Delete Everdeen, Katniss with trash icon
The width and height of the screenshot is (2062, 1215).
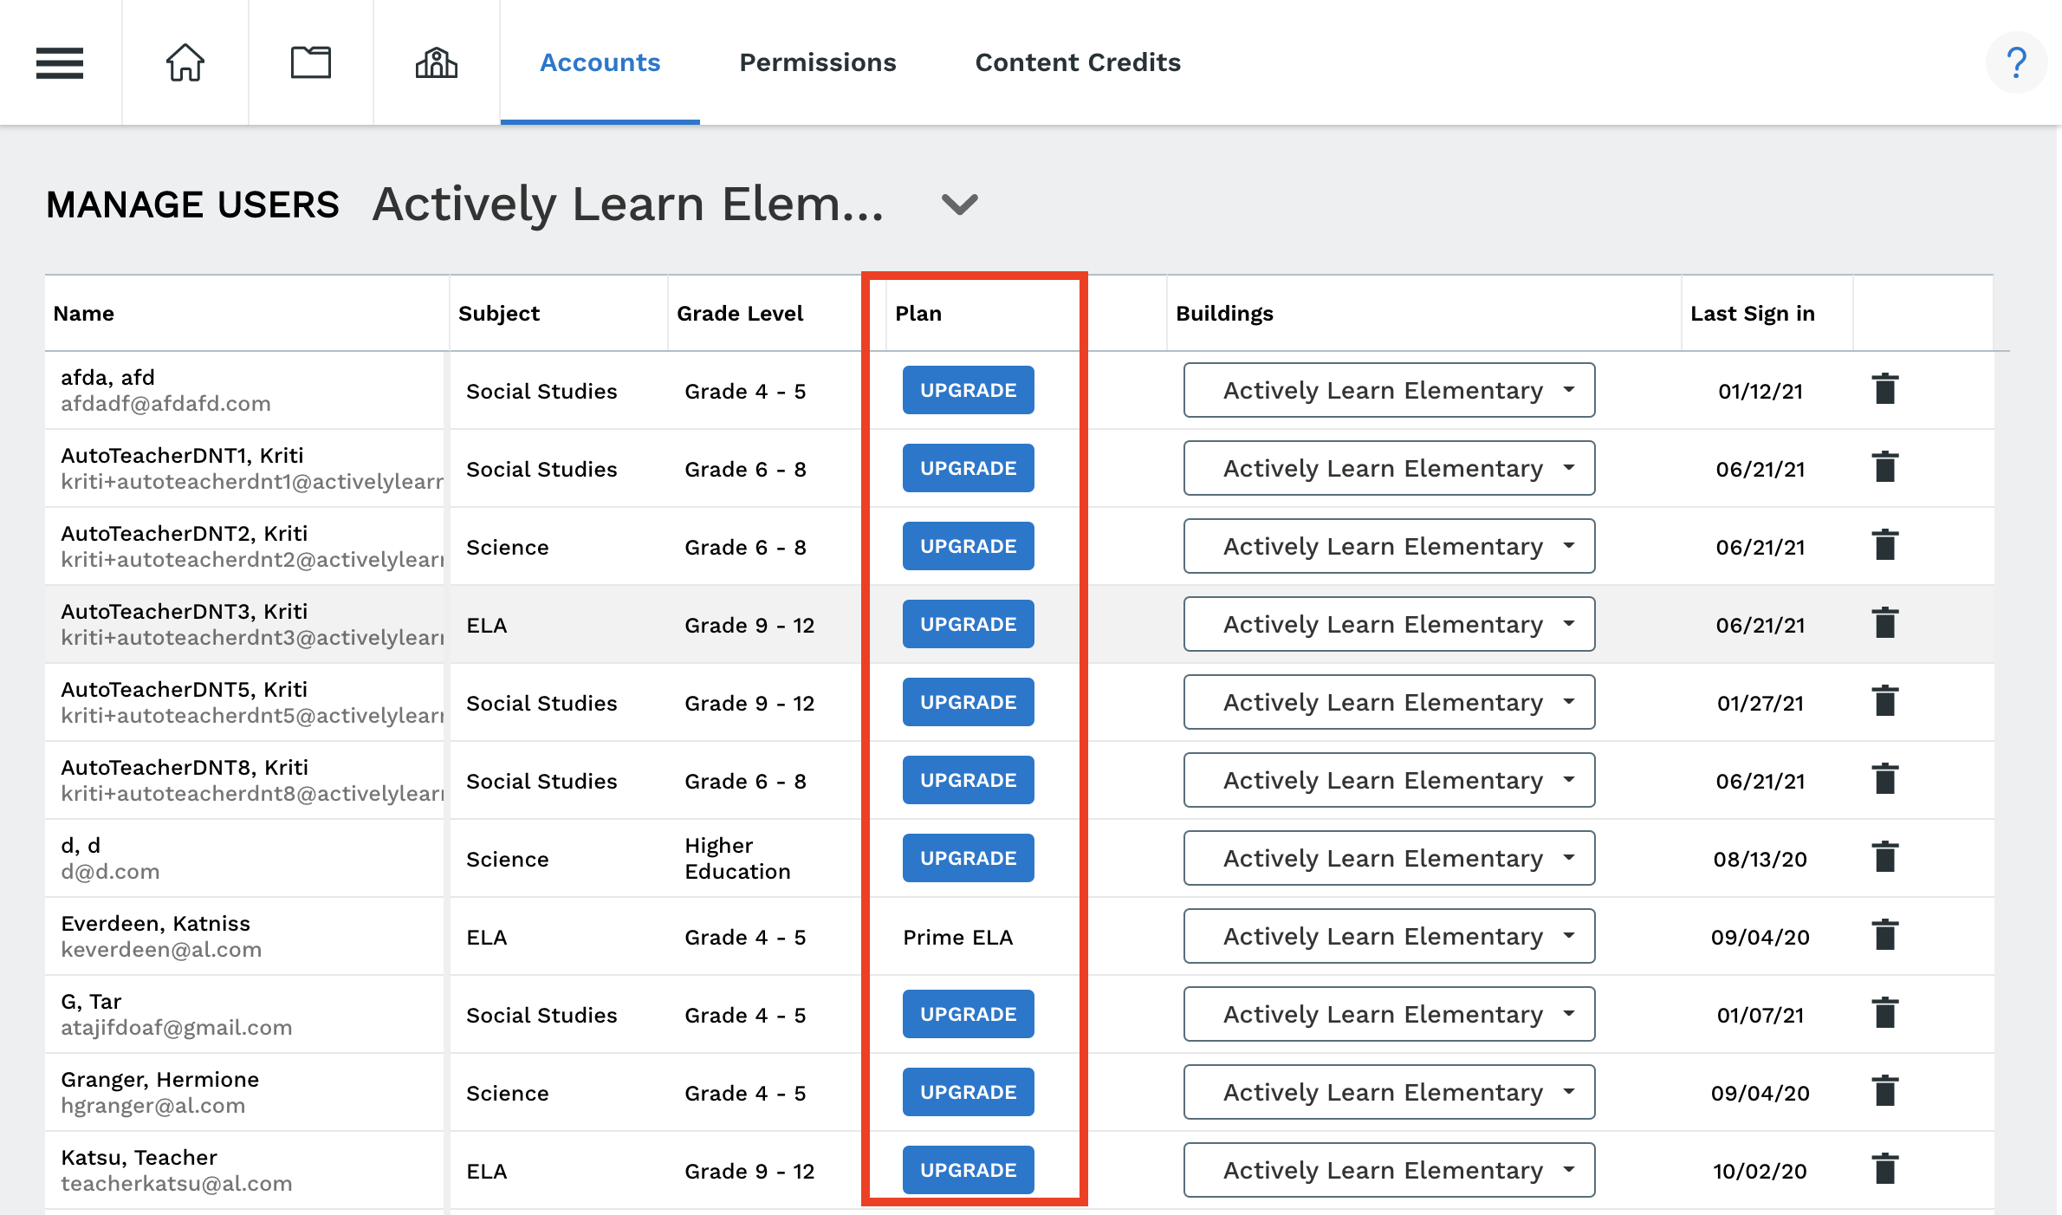pyautogui.click(x=1885, y=935)
